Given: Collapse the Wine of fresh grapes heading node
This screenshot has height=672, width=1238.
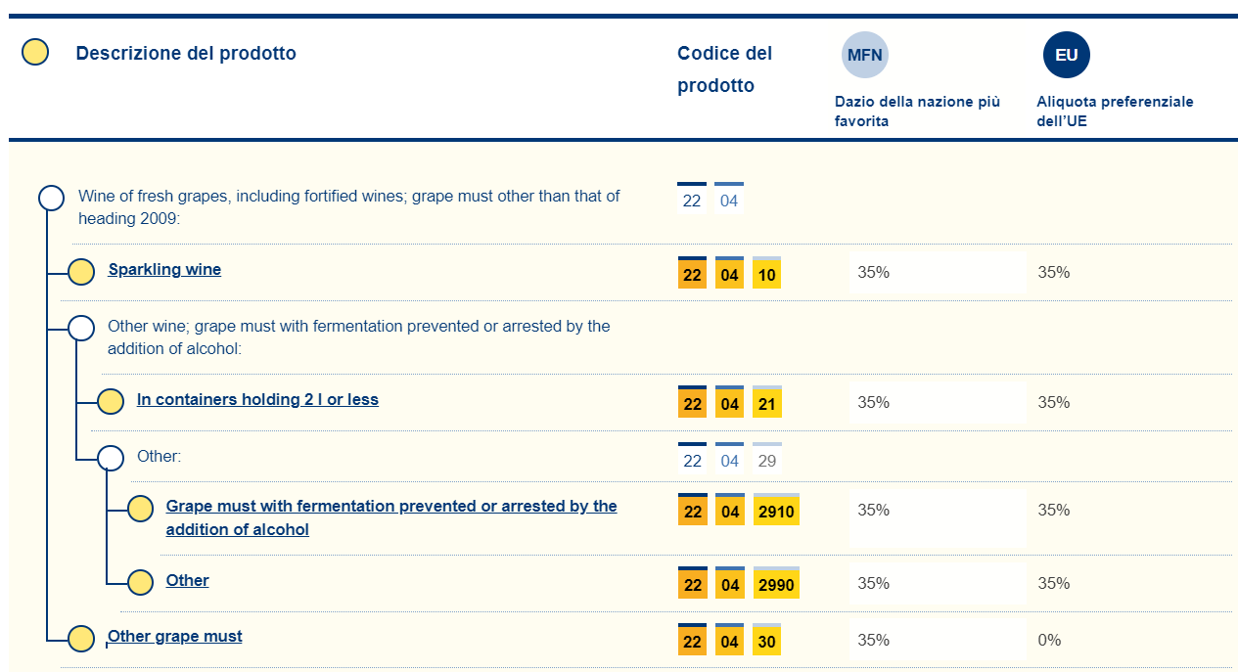Looking at the screenshot, I should click(51, 198).
